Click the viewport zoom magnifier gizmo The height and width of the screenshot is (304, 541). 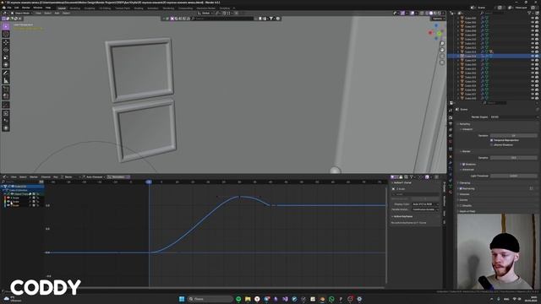442,43
